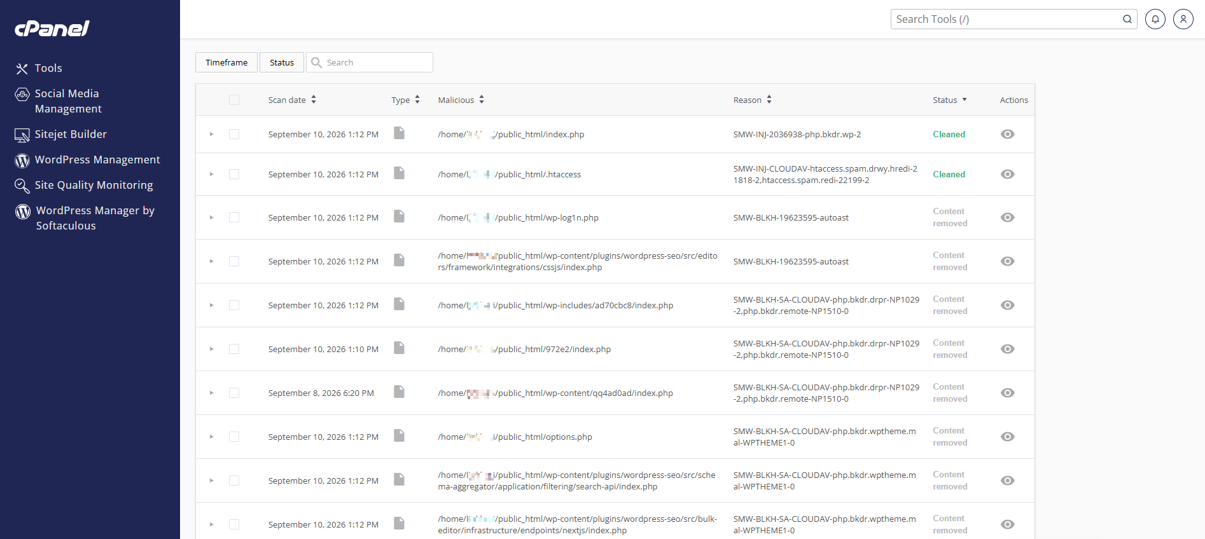Click the Cleaned status for index.php

pyautogui.click(x=949, y=134)
